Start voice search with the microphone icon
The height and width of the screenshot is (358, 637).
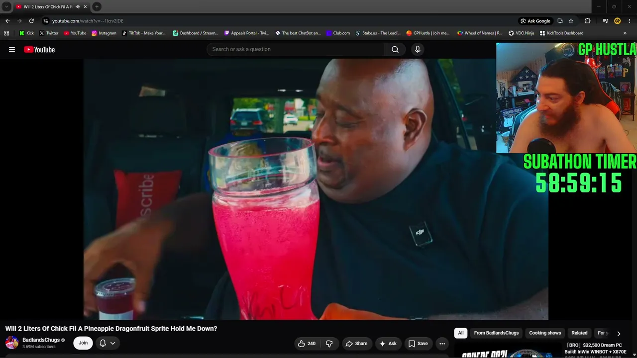pyautogui.click(x=418, y=49)
